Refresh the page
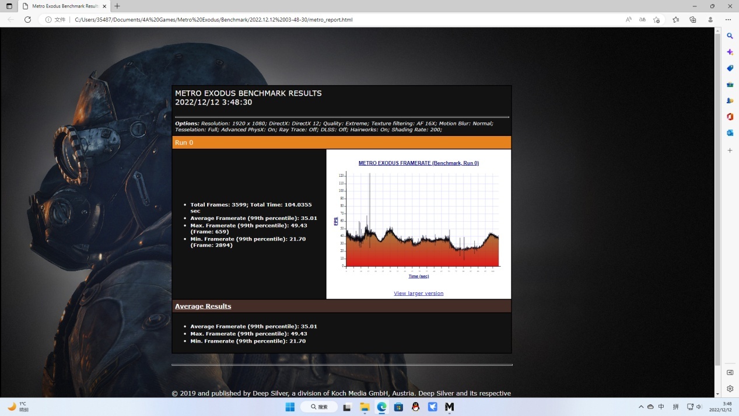The image size is (739, 416). tap(27, 19)
